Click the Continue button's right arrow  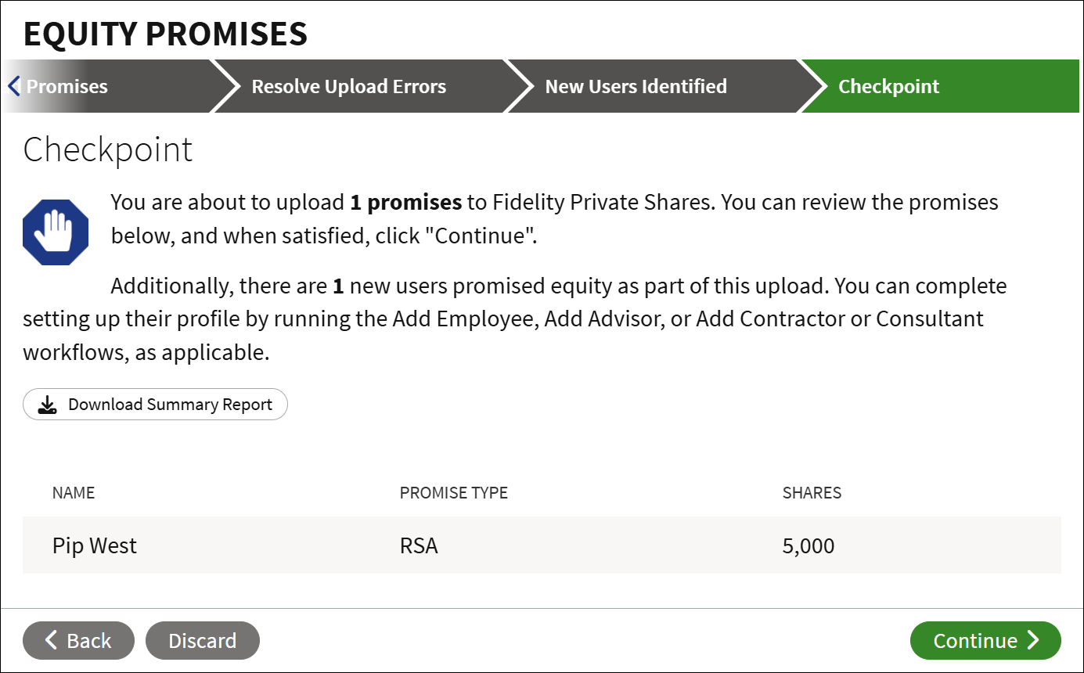[x=1033, y=640]
